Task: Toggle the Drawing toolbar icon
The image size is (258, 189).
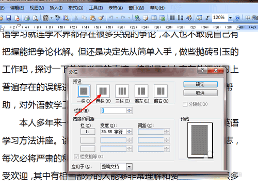Action: coord(189,18)
